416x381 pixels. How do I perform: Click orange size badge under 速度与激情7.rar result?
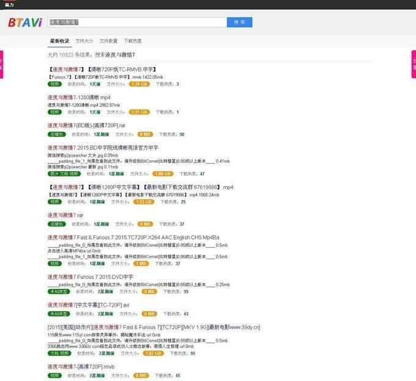click(146, 224)
